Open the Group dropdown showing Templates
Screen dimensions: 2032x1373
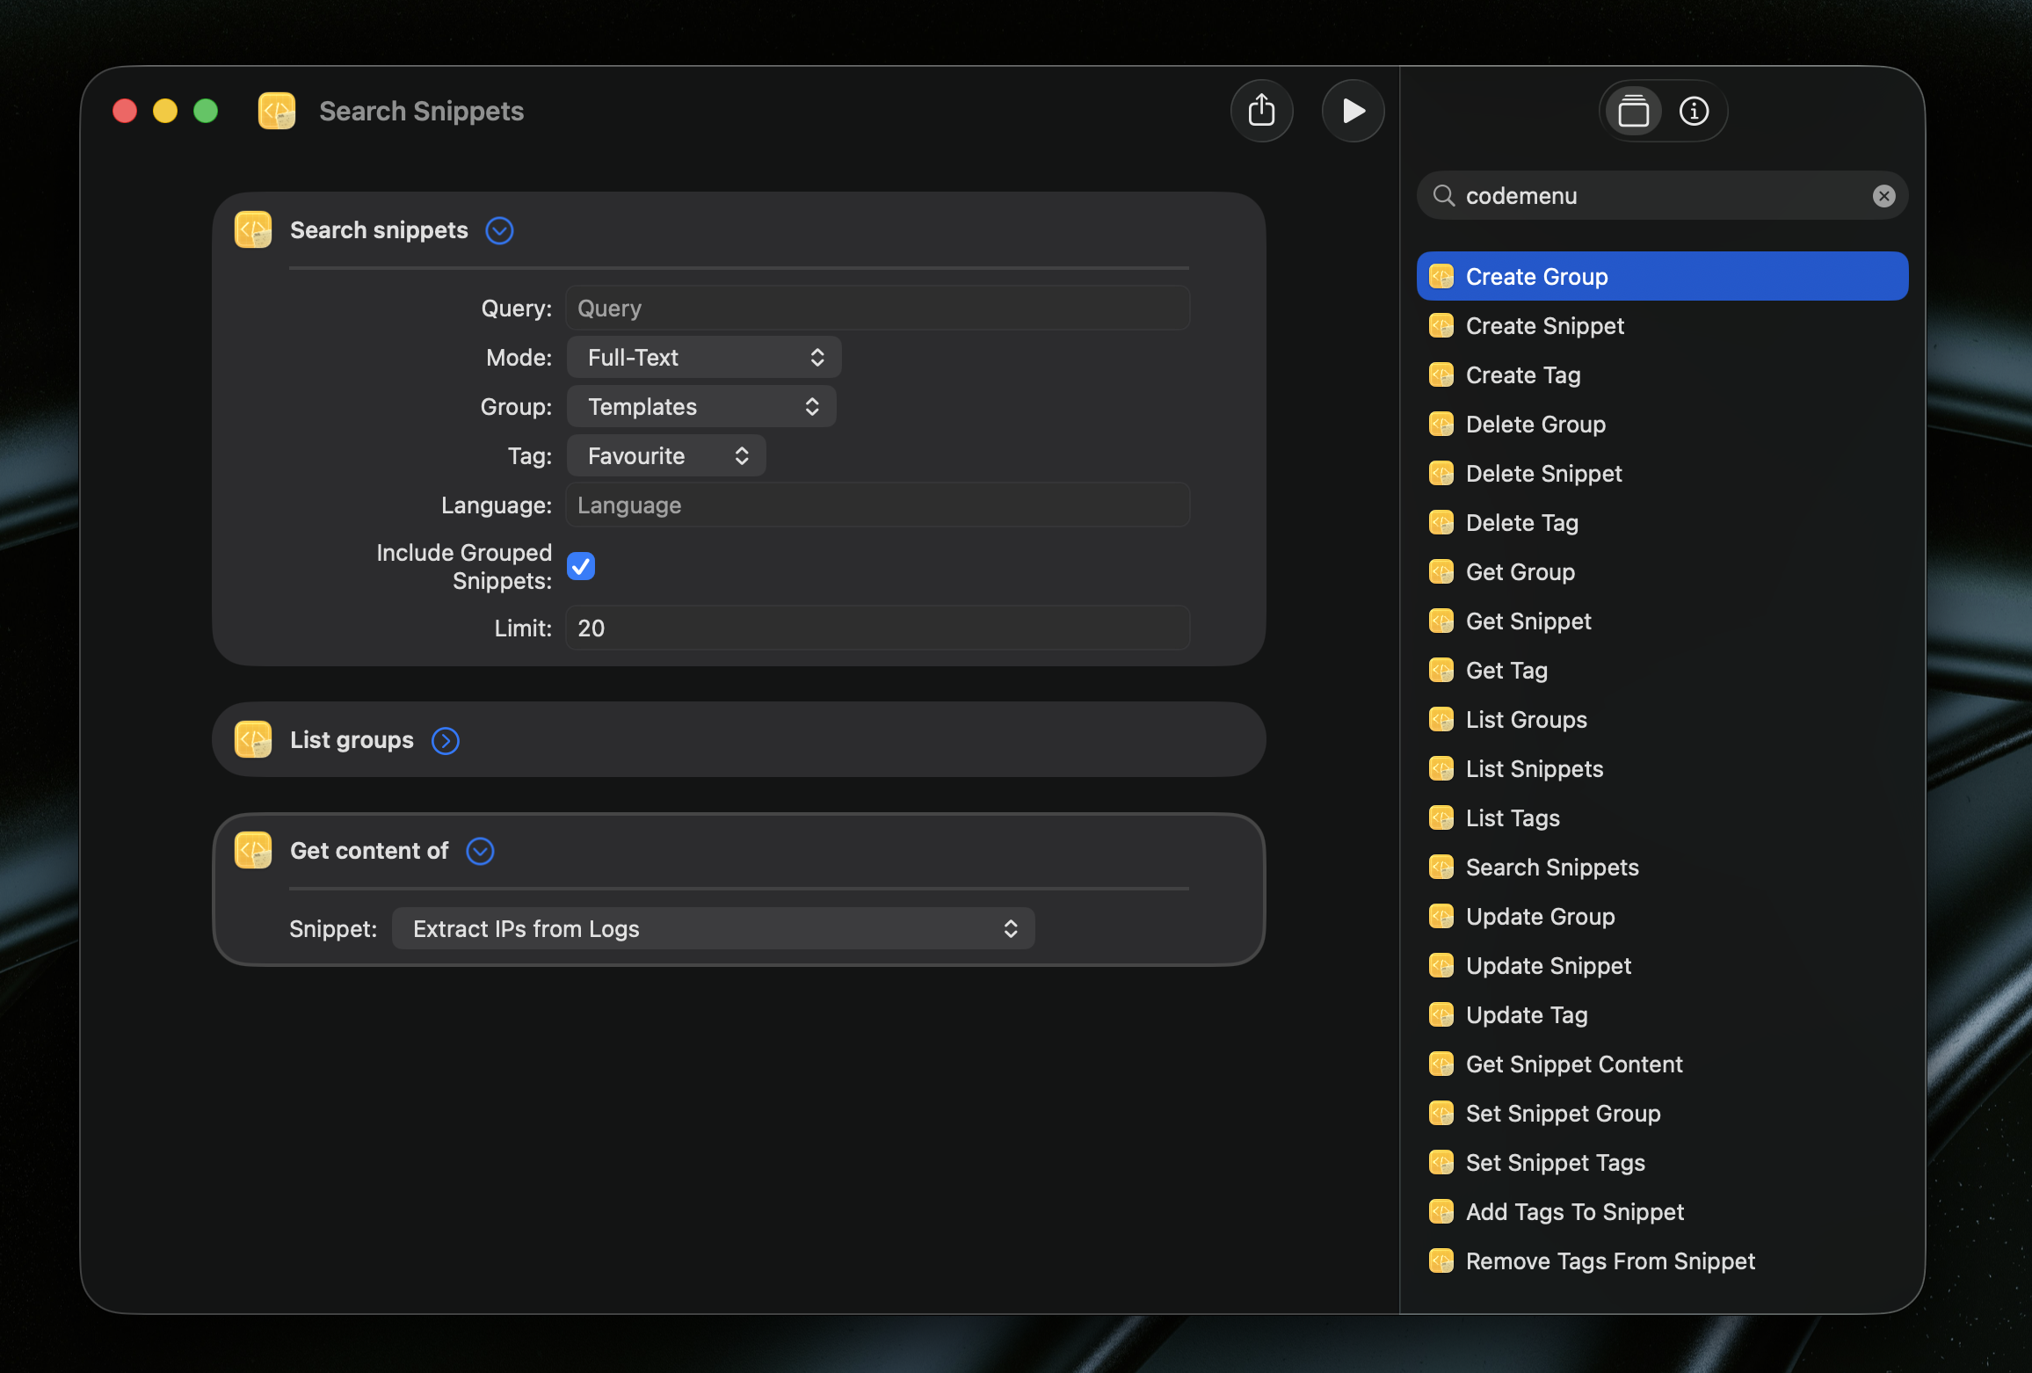(700, 406)
